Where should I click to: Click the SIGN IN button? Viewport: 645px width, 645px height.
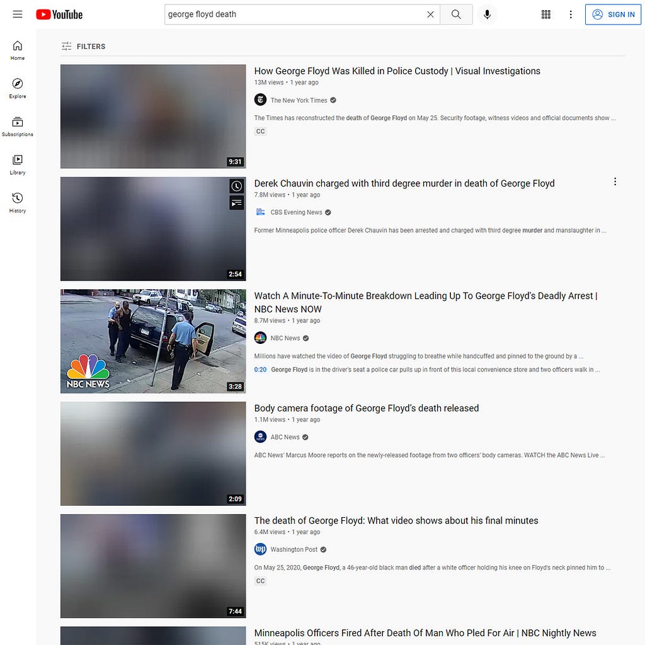point(613,14)
